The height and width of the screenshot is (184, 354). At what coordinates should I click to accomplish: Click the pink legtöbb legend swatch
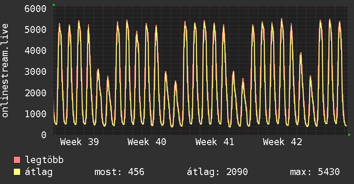point(17,160)
